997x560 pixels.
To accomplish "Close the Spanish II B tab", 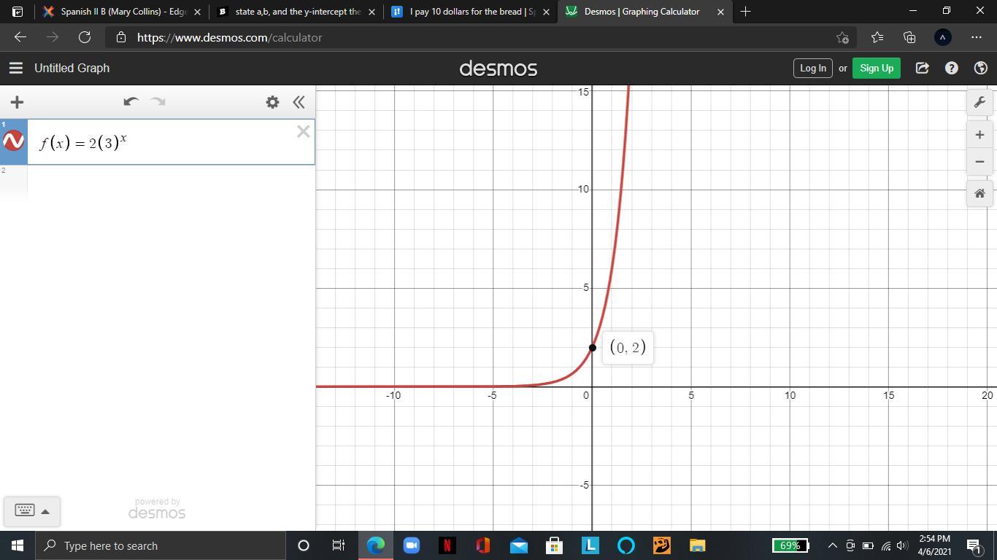I will (x=197, y=12).
